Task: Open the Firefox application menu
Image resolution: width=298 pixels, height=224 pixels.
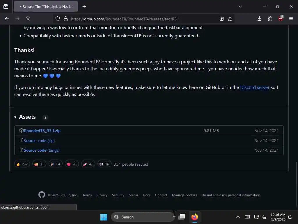Action: pos(291,19)
